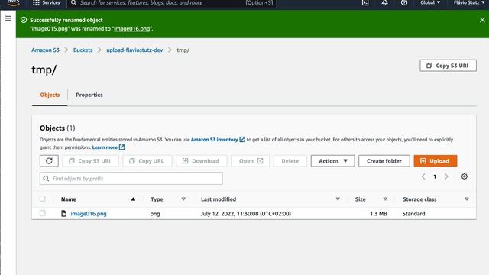Click the top Copy S3 URI button

(448, 66)
